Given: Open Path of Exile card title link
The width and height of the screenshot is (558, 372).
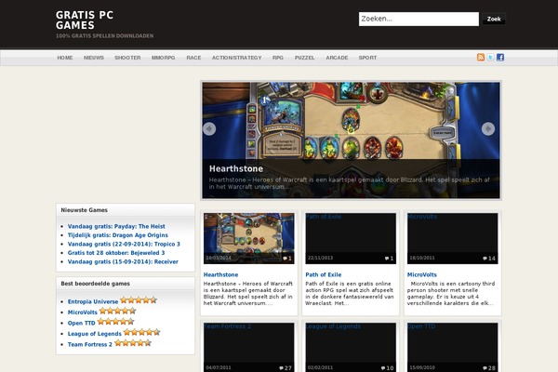Looking at the screenshot, I should 324,275.
